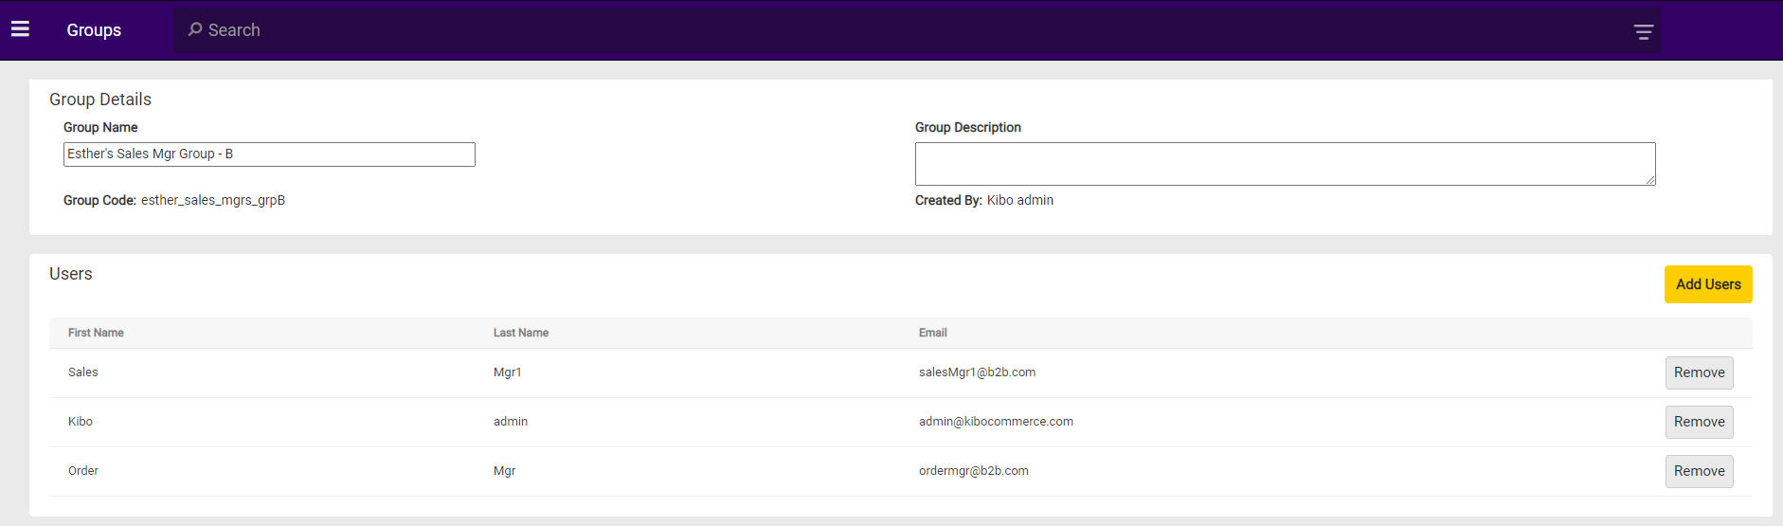Select the Sales first name cell
This screenshot has width=1783, height=526.
point(83,372)
